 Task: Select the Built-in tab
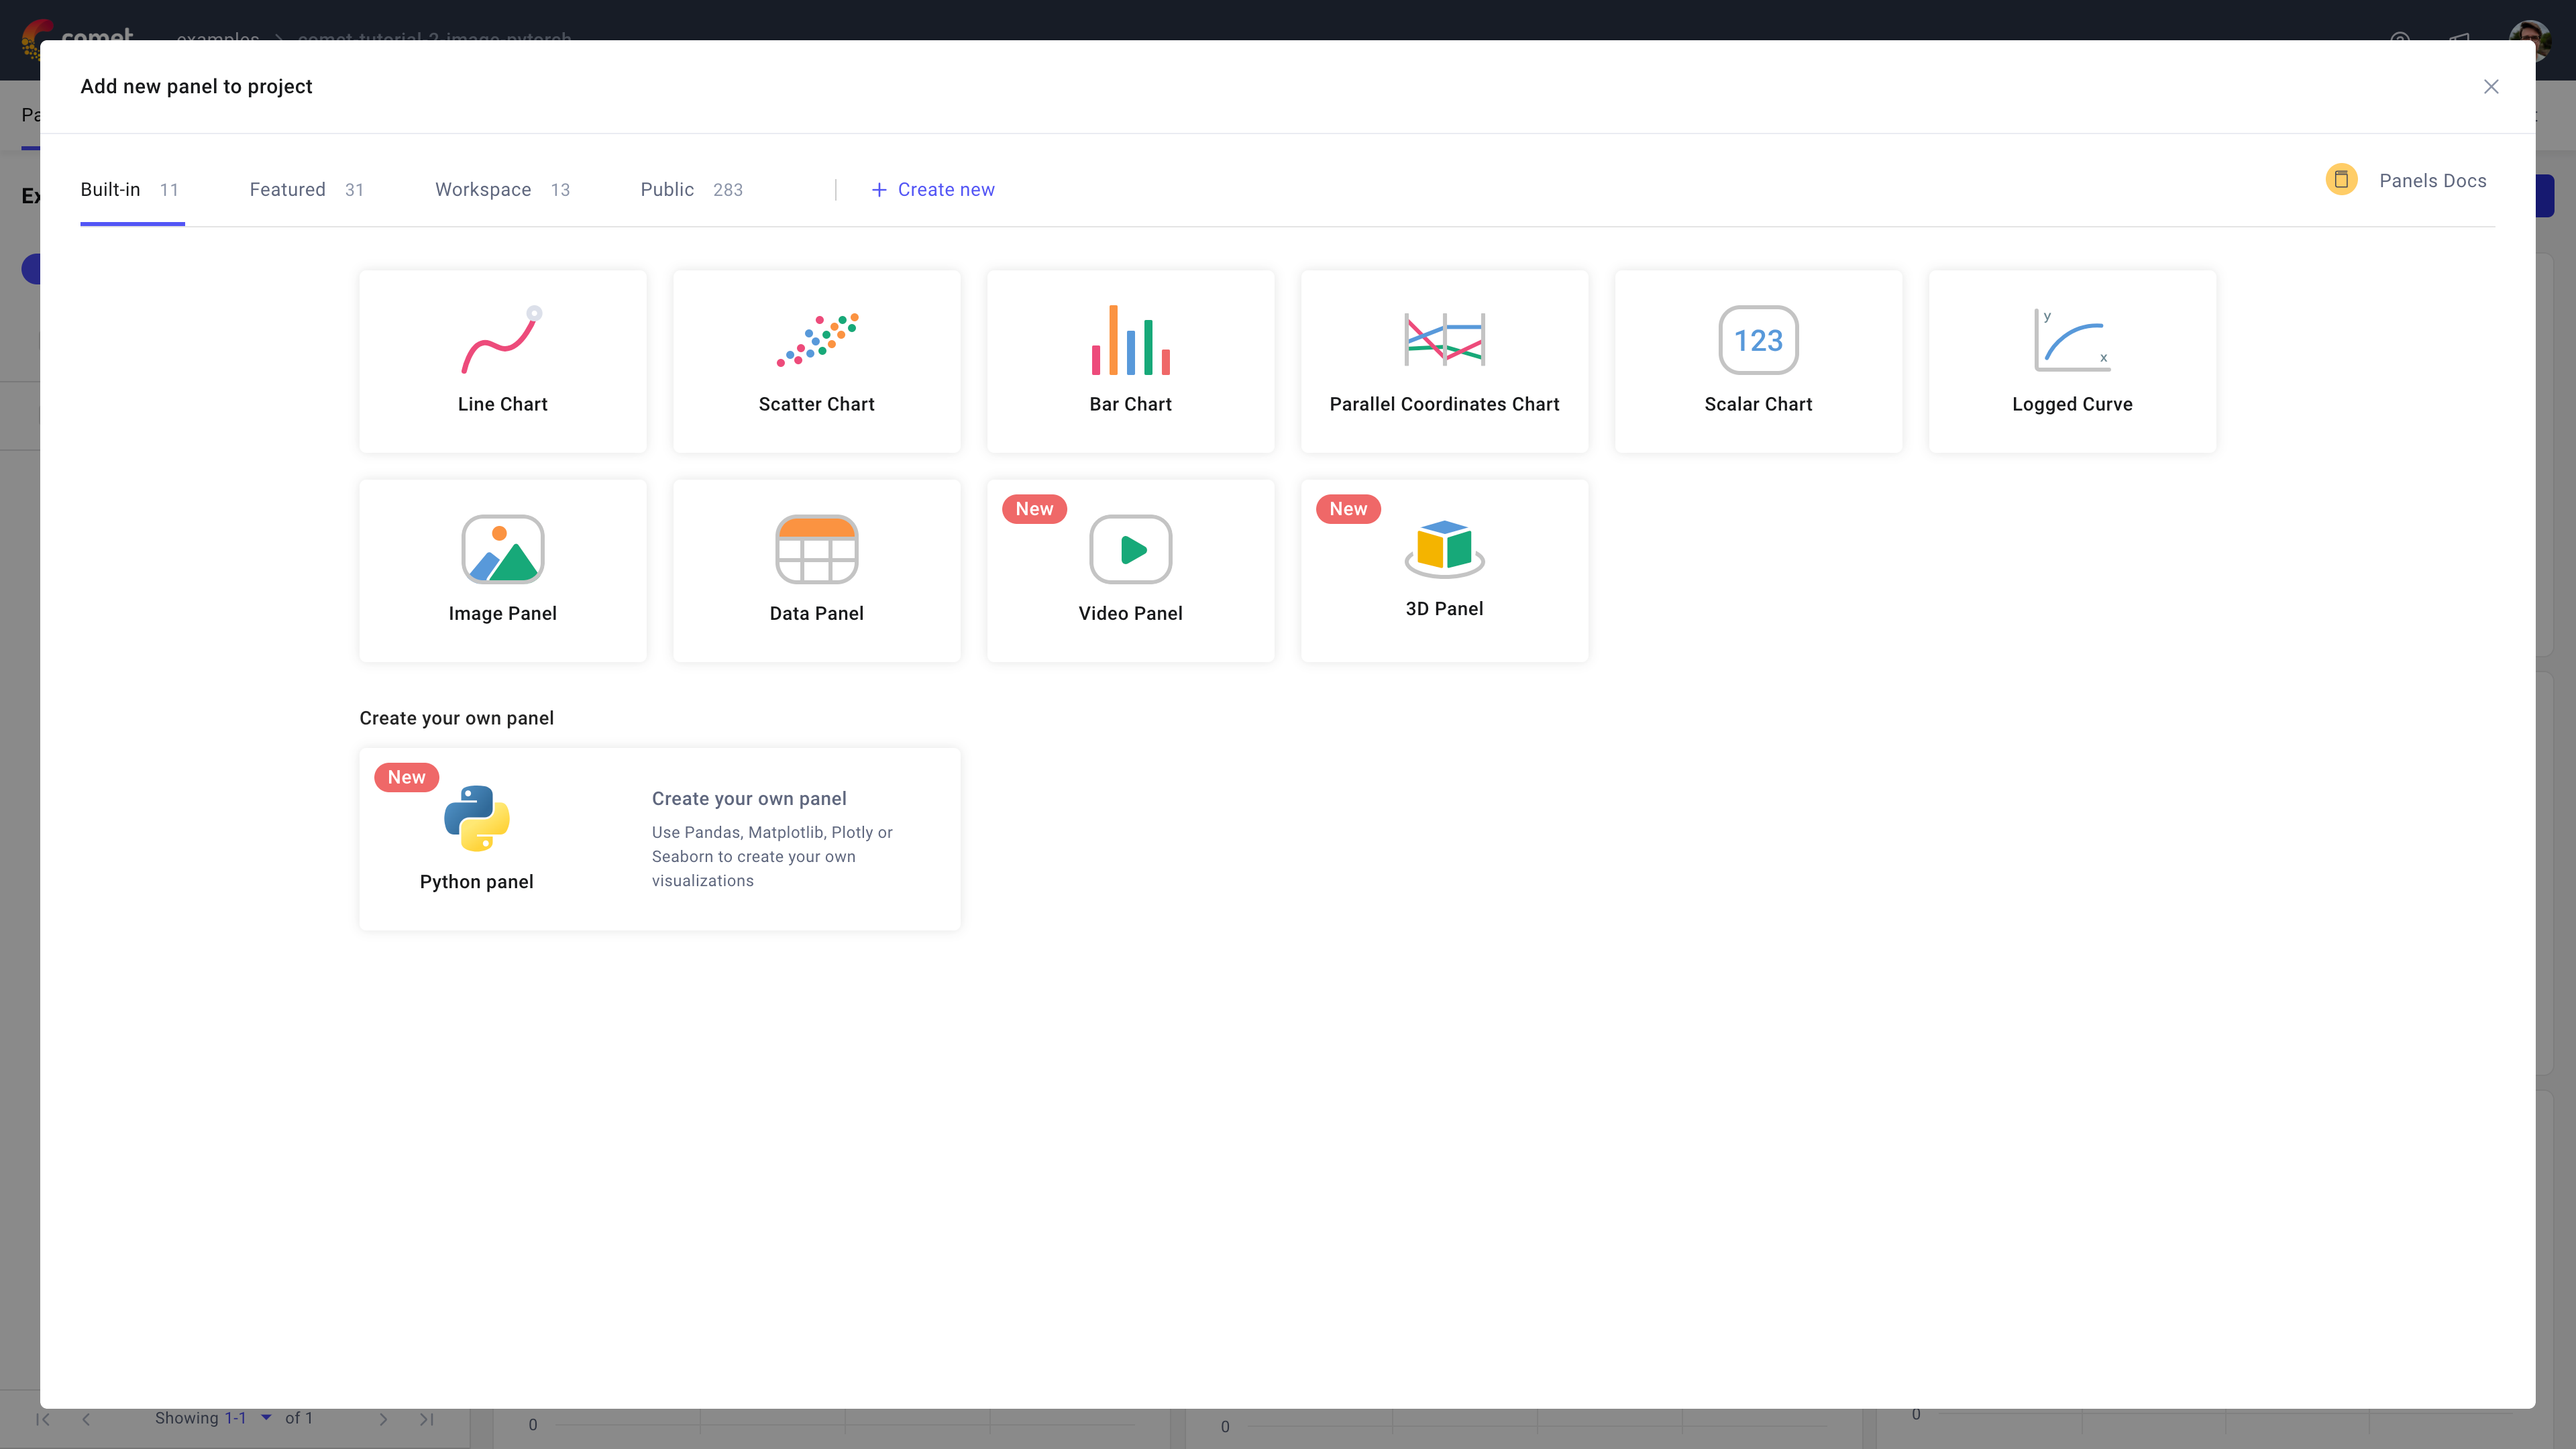(x=111, y=190)
